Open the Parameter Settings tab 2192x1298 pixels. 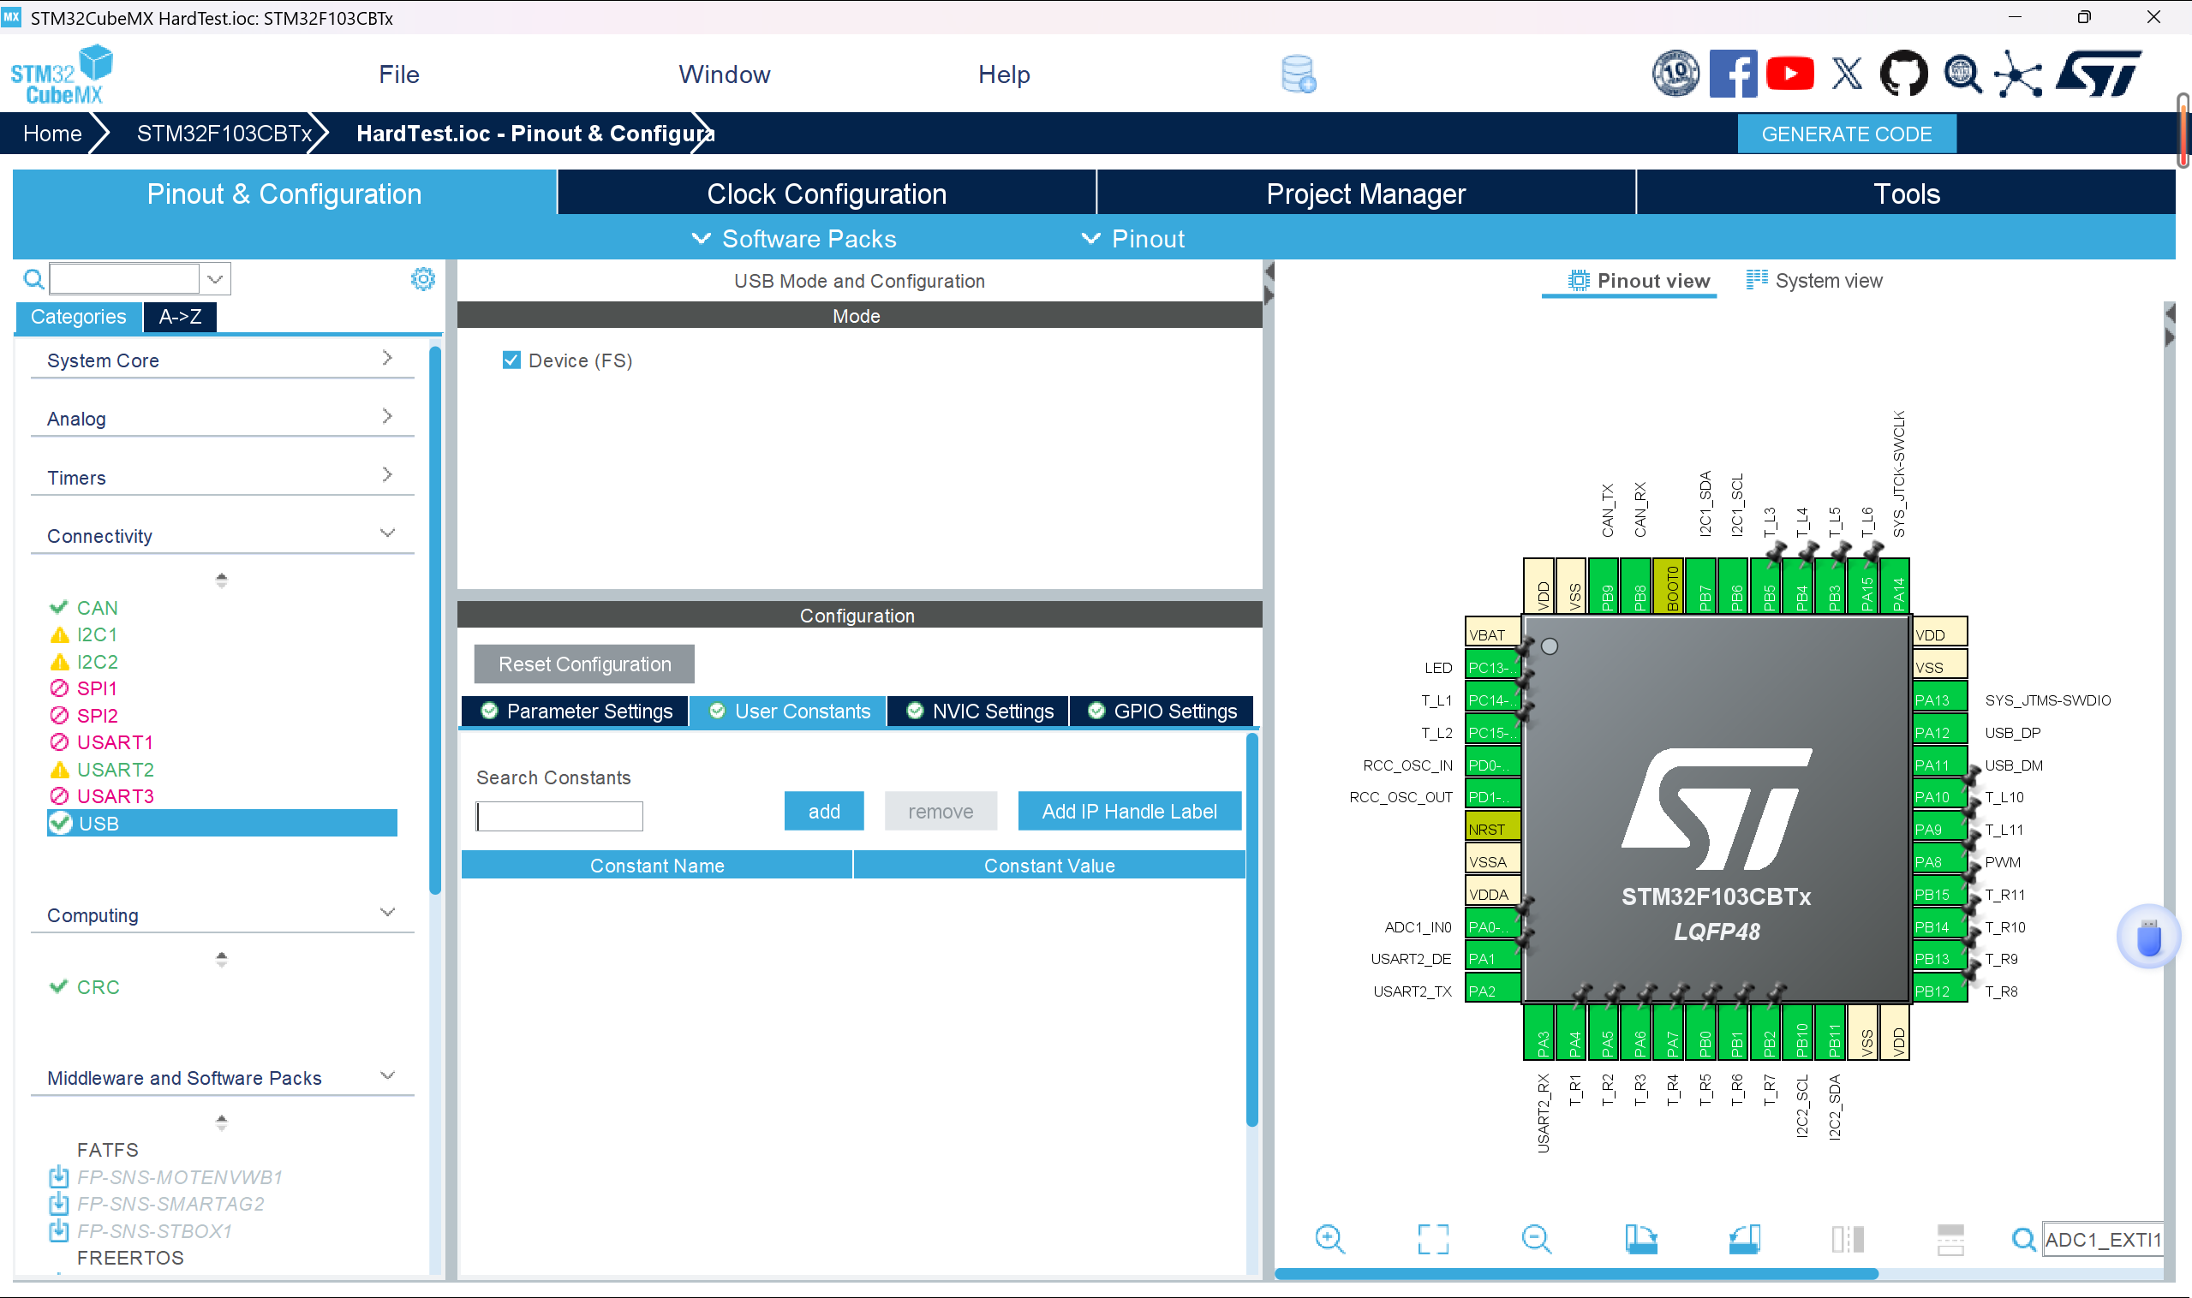click(576, 712)
